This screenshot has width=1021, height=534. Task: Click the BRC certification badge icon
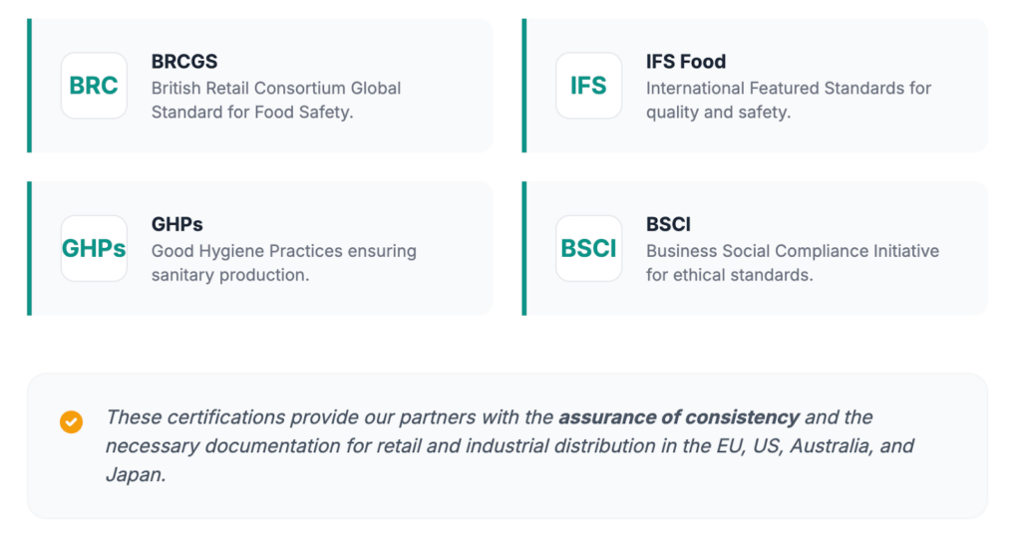coord(94,86)
